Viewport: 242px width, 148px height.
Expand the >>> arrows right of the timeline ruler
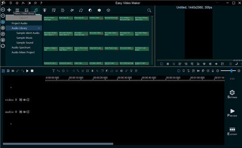click(x=232, y=79)
